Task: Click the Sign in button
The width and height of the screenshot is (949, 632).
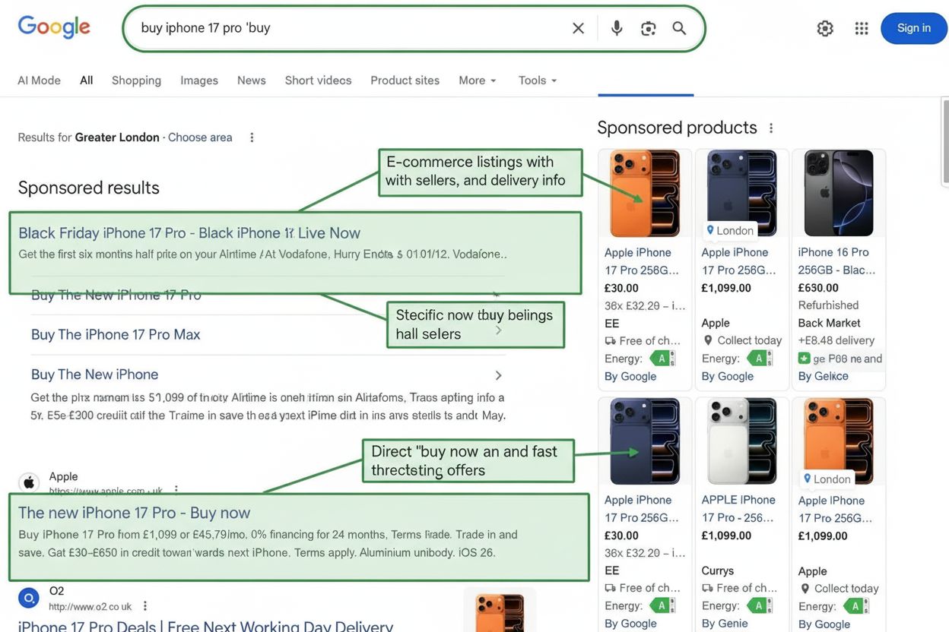Action: 913,27
